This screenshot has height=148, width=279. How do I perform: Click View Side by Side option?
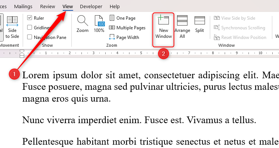coord(234,18)
